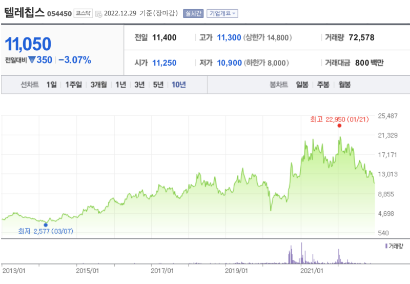Image resolution: width=410 pixels, height=284 pixels.
Task: Select the 10년 chart period
Action: coord(178,85)
